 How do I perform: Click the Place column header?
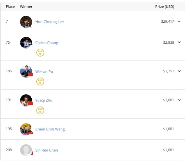pos(10,7)
